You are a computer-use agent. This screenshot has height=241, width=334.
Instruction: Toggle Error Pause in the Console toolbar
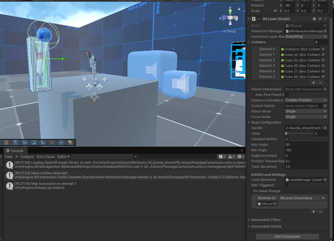tap(46, 157)
